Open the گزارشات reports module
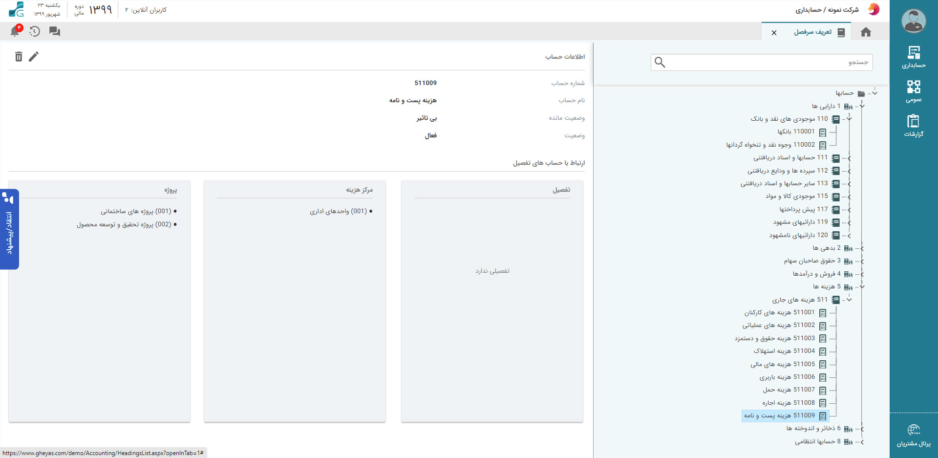The height and width of the screenshot is (458, 938). [914, 126]
